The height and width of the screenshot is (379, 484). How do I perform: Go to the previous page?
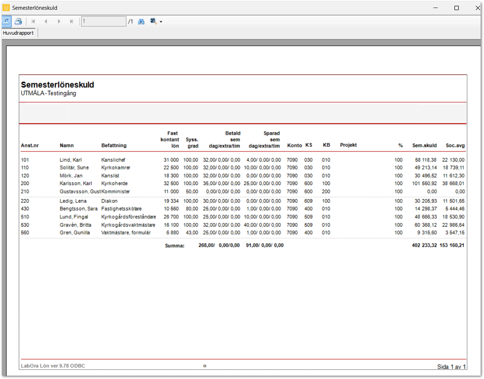coord(46,21)
